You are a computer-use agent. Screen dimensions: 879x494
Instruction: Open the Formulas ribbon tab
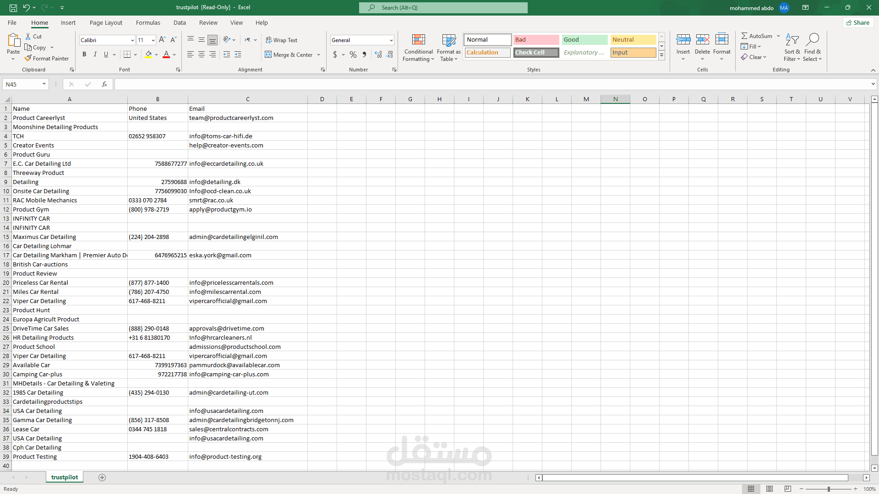pos(148,23)
